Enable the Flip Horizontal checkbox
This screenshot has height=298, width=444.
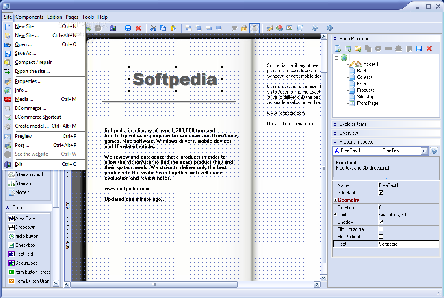click(x=381, y=229)
